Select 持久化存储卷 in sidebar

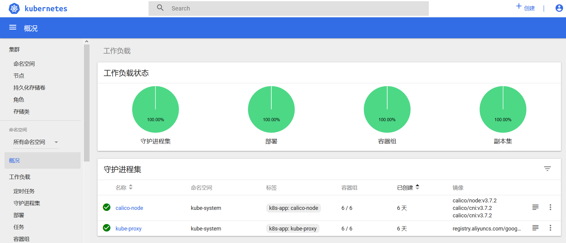pyautogui.click(x=29, y=87)
